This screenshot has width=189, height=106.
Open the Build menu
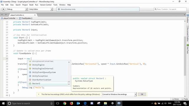click(x=31, y=5)
